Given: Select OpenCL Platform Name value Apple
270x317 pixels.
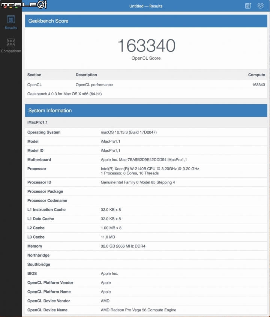Looking at the screenshot, I should (106, 292).
